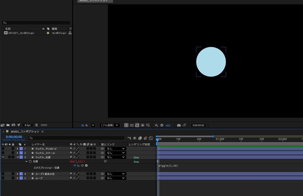Open the parent dropdown for ウィグル_不とめいど
This screenshot has width=303, height=196.
[x=115, y=149]
